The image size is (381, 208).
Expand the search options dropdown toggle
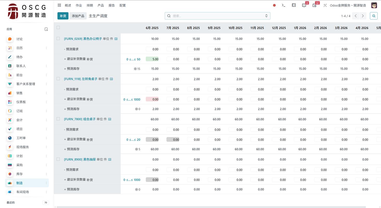[x=266, y=16]
